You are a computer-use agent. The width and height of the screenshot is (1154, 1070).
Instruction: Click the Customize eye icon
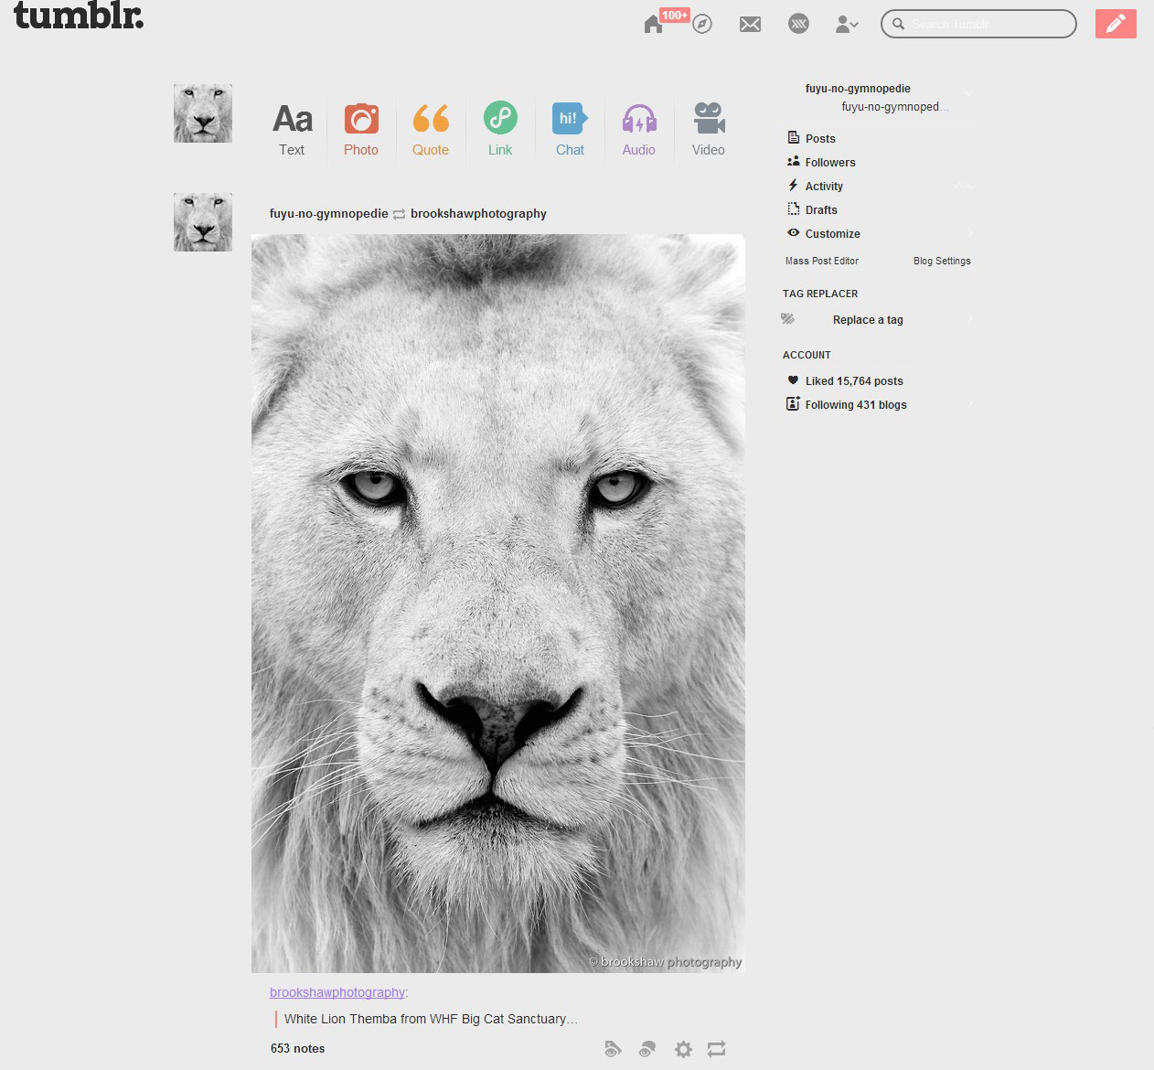click(x=793, y=232)
